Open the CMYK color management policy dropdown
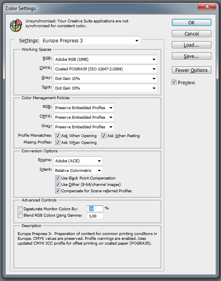221x281 pixels. (x=84, y=118)
